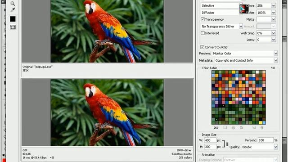Click the Dither field showing 100%
Viewport: 288px width, 162px height.
coord(264,13)
